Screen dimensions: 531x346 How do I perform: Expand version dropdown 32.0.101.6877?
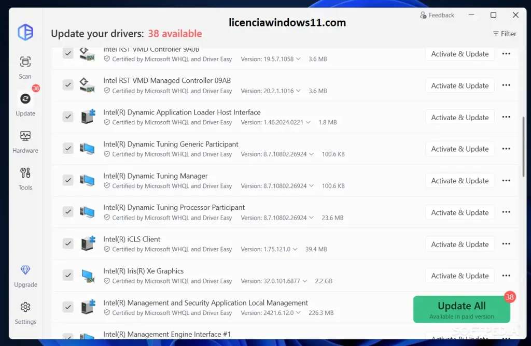click(305, 281)
